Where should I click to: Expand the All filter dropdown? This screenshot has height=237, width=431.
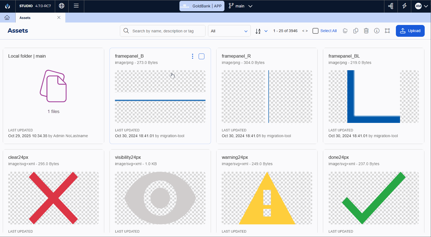pyautogui.click(x=229, y=31)
